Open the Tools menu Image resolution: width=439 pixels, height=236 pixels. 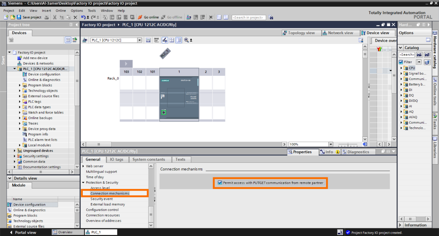tap(92, 10)
